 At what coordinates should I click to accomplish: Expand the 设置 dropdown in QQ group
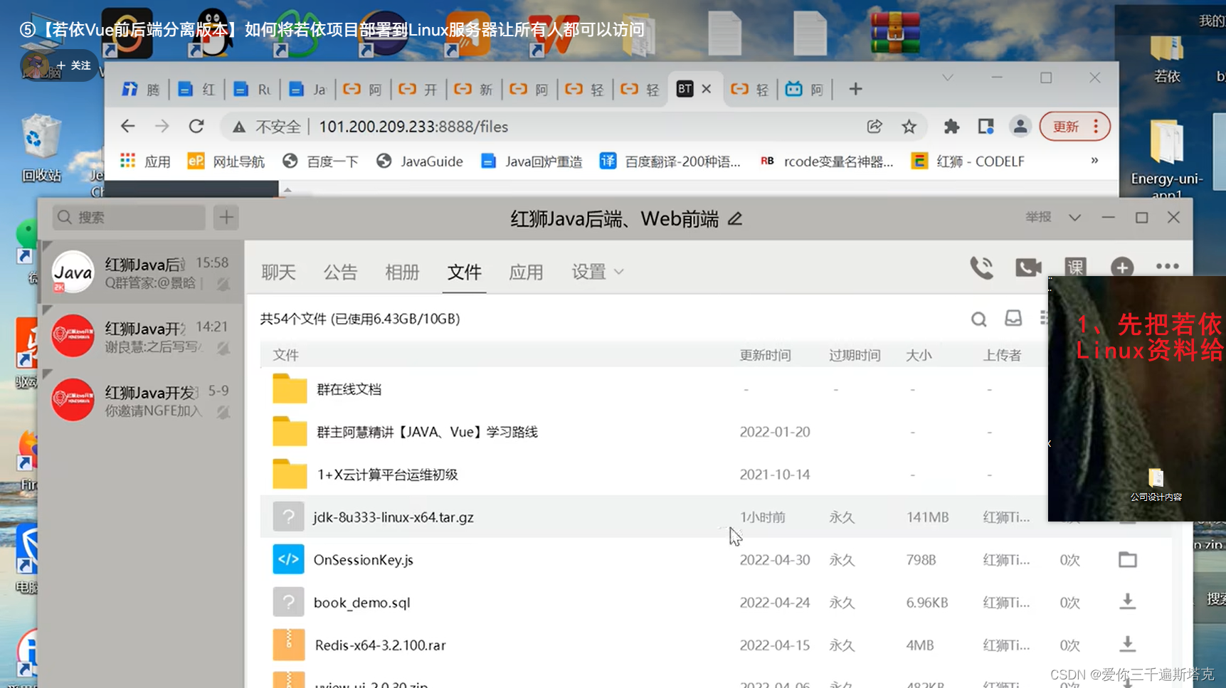598,272
